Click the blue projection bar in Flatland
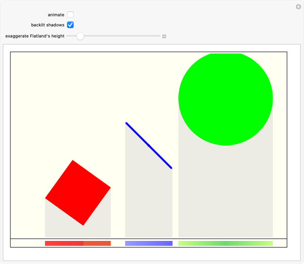This screenshot has height=264, width=304. tap(149, 243)
